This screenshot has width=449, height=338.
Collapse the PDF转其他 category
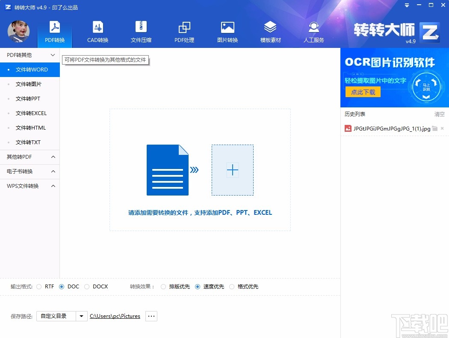[x=30, y=55]
